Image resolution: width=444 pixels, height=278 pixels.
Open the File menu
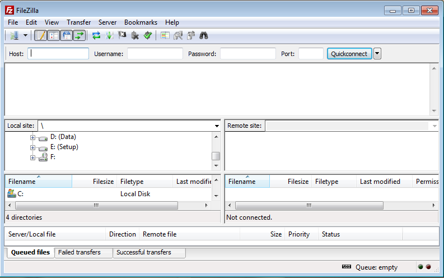coord(13,22)
